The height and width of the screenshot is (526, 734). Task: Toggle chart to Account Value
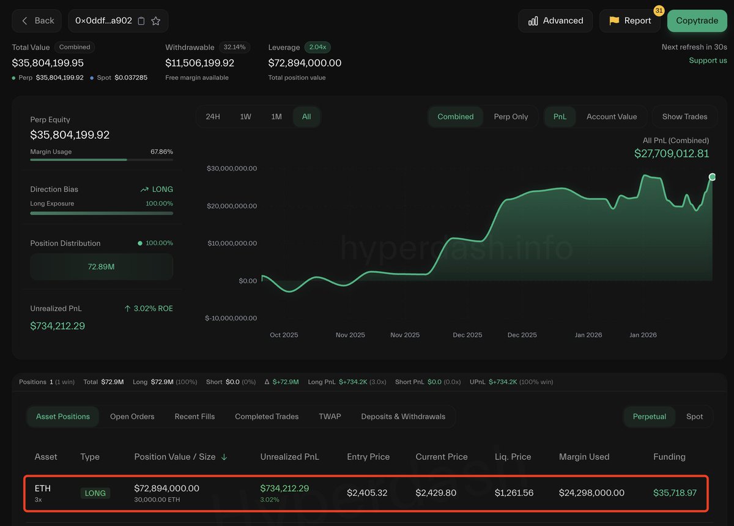coord(612,116)
